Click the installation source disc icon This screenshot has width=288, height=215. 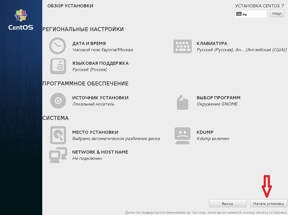(x=58, y=101)
